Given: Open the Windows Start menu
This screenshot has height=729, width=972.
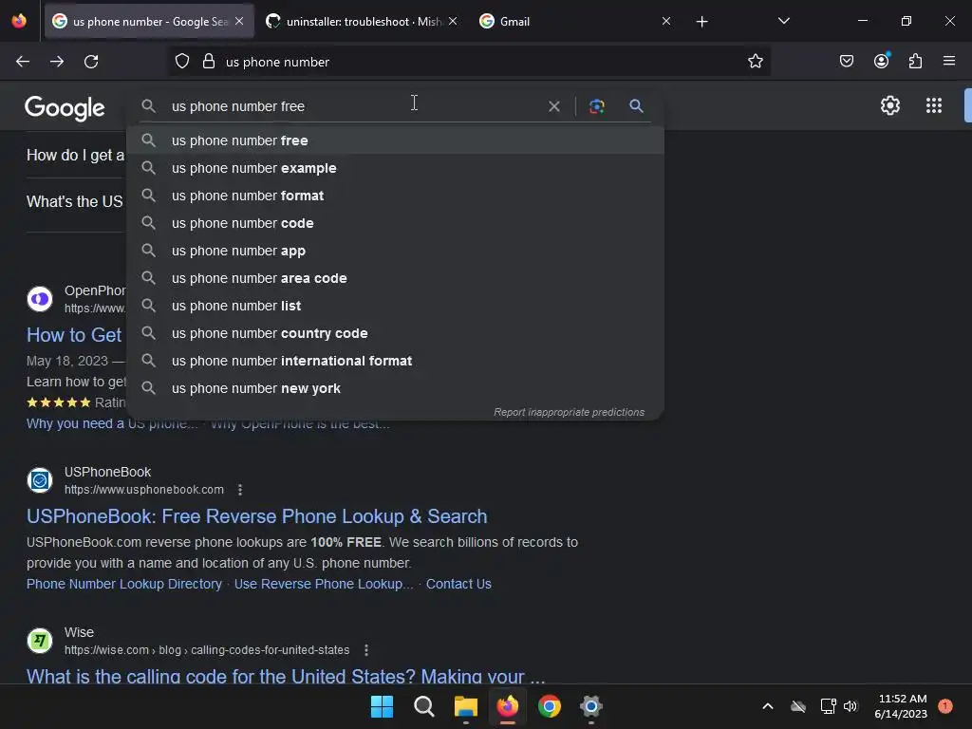Looking at the screenshot, I should (x=382, y=706).
